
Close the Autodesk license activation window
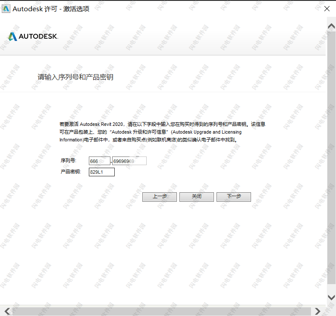327,9
